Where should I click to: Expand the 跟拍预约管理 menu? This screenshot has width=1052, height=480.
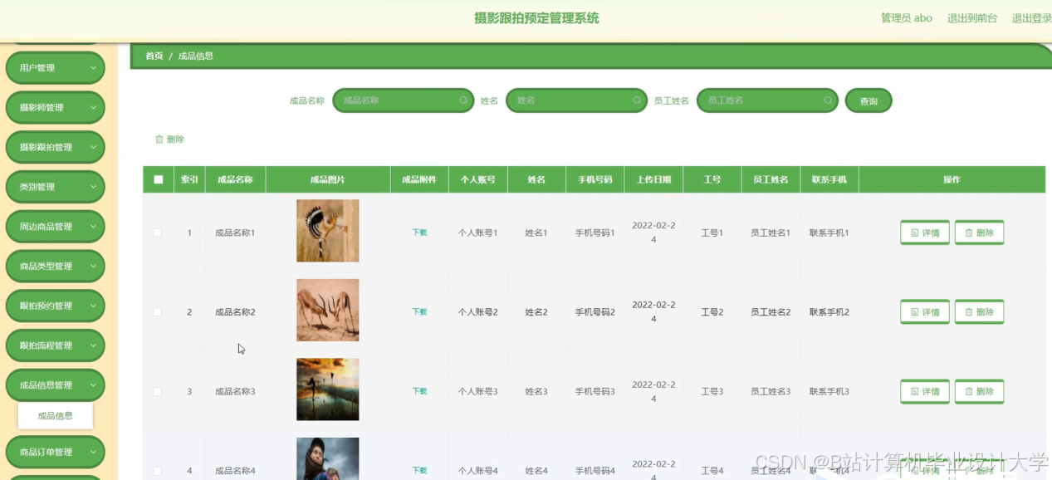click(x=56, y=306)
